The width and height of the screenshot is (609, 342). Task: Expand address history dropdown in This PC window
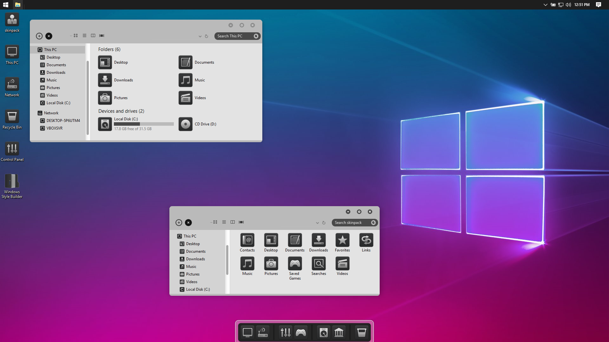pyautogui.click(x=200, y=36)
